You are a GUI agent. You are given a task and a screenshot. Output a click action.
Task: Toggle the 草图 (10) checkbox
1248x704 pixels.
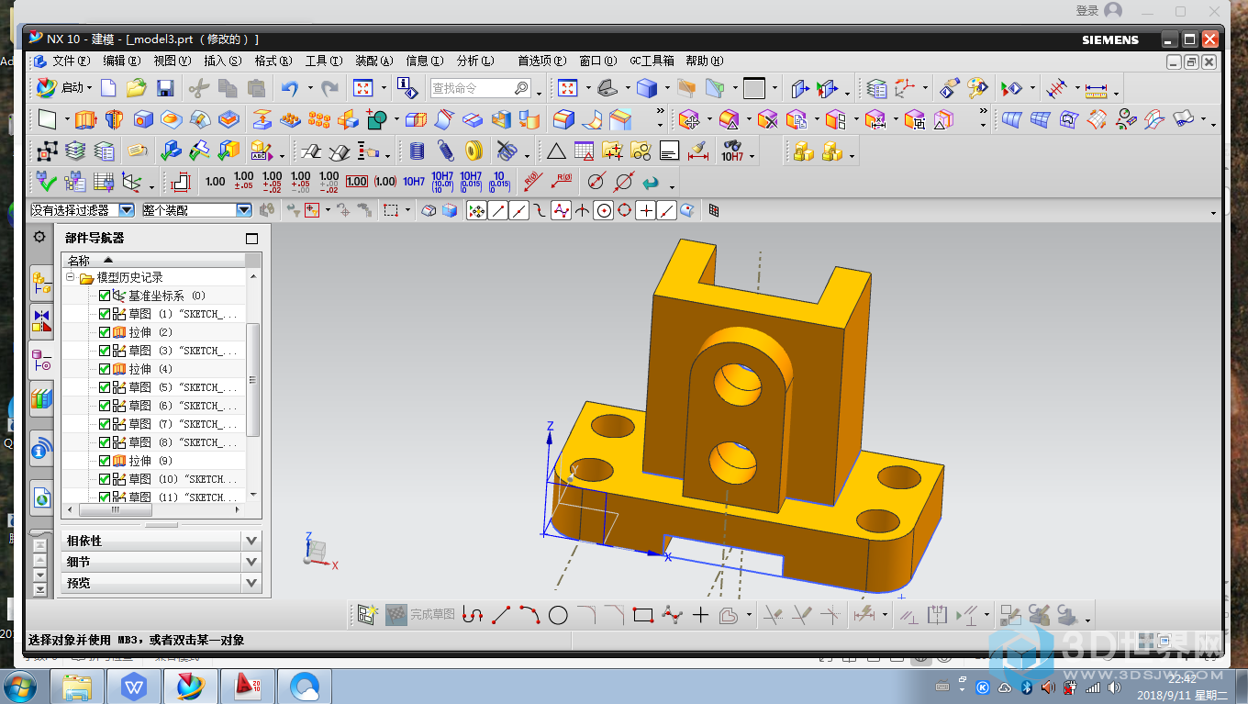click(x=104, y=479)
